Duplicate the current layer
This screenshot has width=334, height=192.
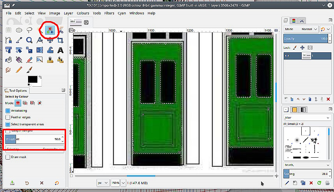click(x=310, y=99)
